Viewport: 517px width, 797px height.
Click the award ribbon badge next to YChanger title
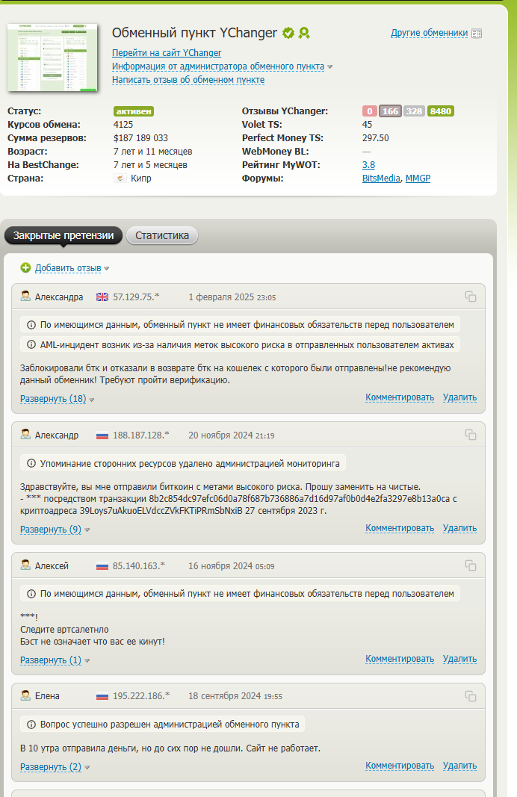point(304,33)
